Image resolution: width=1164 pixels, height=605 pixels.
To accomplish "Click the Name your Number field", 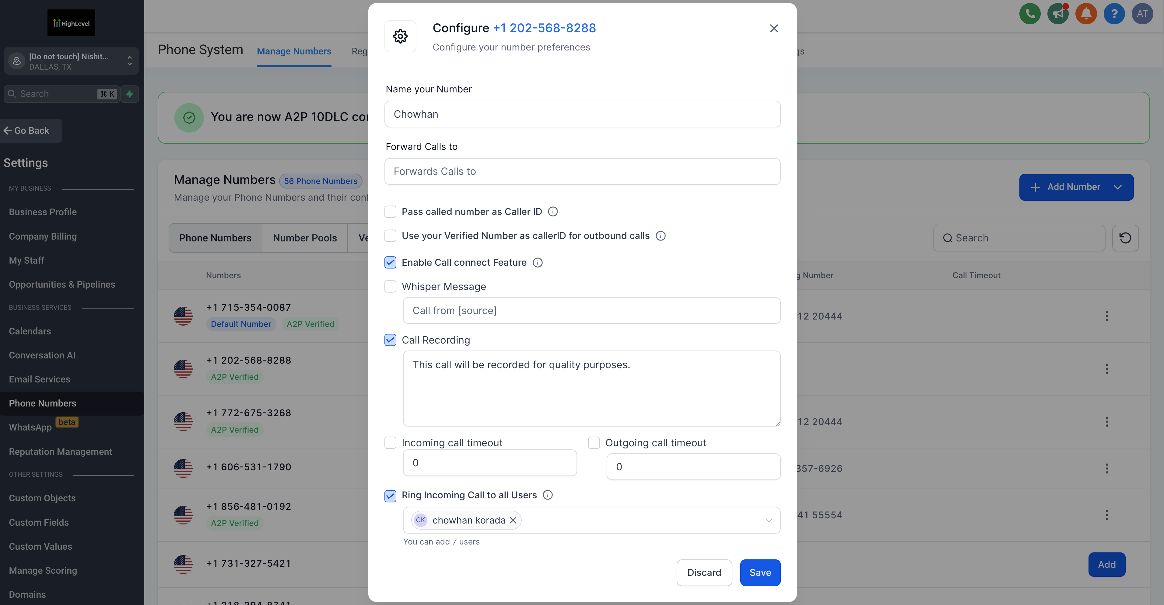I will point(582,114).
